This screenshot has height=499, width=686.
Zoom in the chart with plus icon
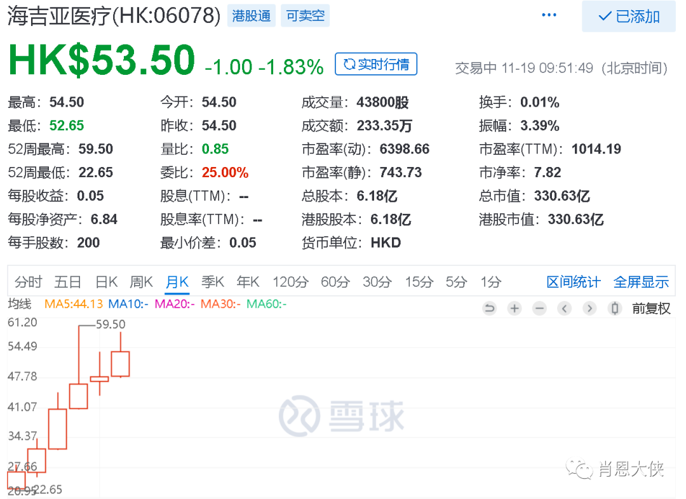click(x=514, y=309)
